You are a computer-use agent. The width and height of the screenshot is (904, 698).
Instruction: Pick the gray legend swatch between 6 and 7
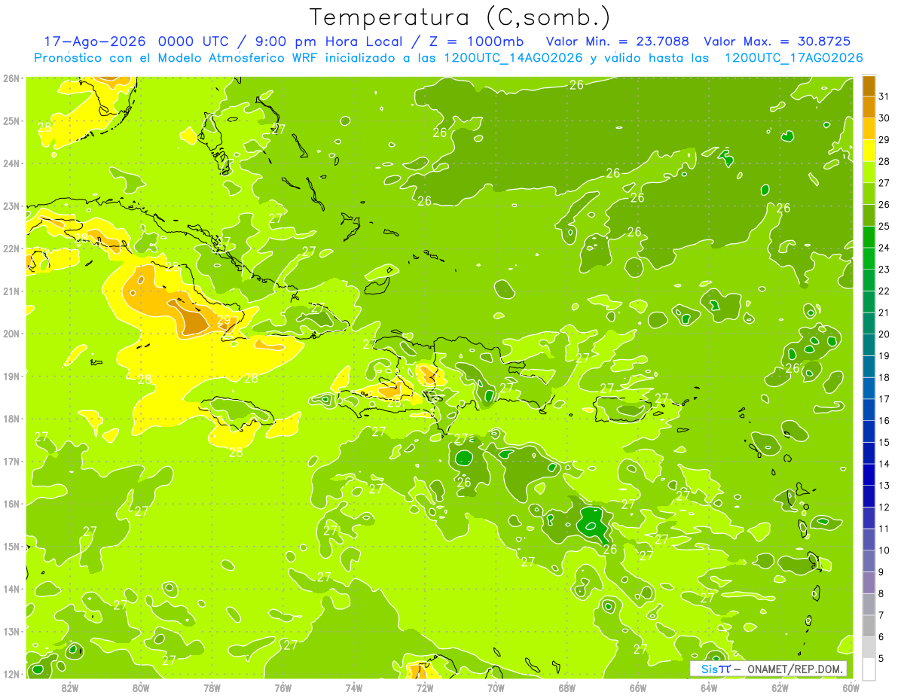869,626
